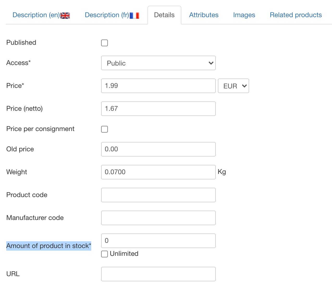Click the Price input field
Viewport: 332px width, 286px height.
coord(158,86)
